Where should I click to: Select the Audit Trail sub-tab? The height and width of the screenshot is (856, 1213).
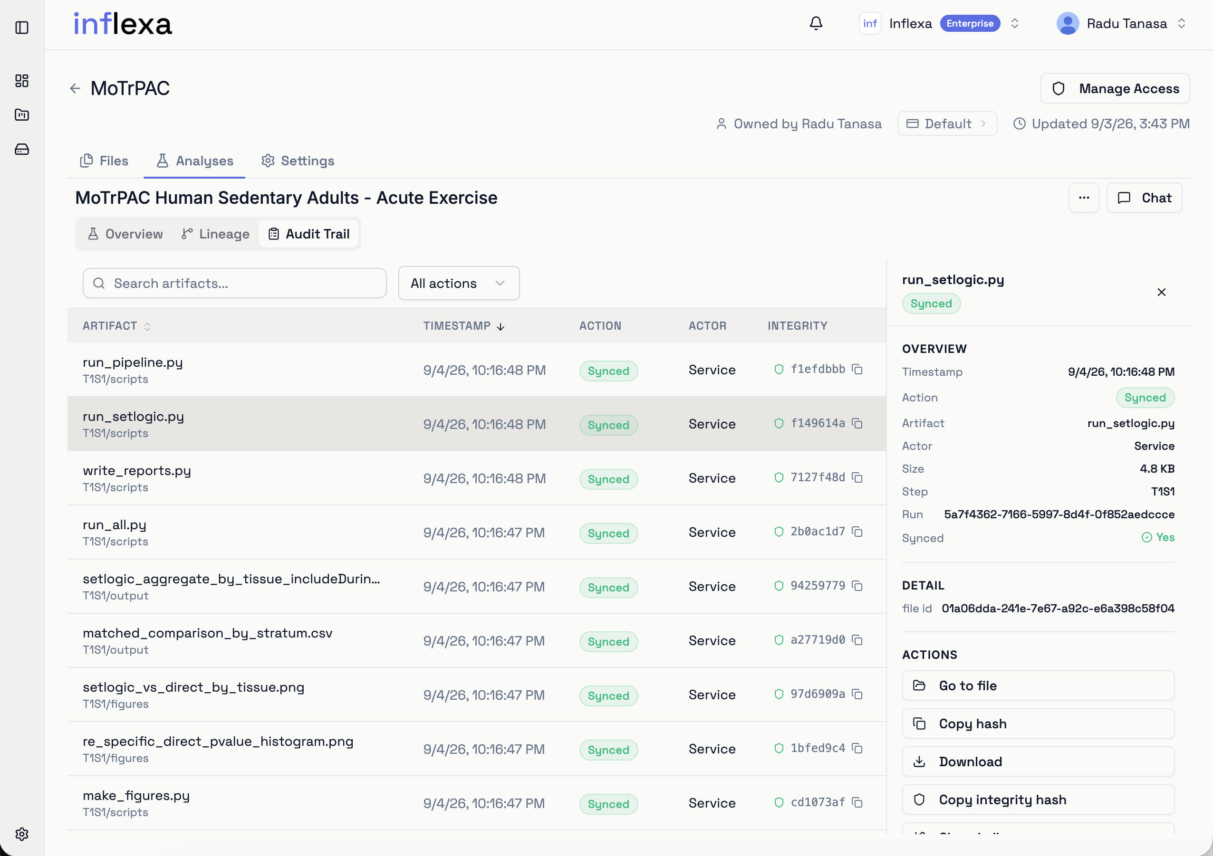(308, 234)
